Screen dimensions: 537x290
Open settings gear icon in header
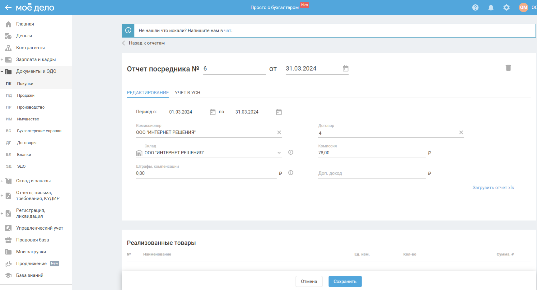click(x=507, y=7)
